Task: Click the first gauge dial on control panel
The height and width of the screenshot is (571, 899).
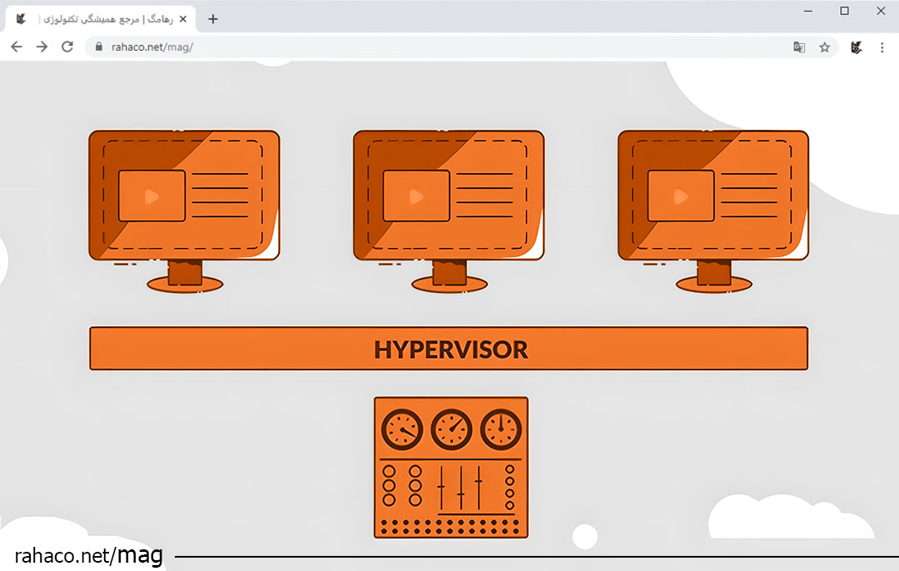Action: 402,429
